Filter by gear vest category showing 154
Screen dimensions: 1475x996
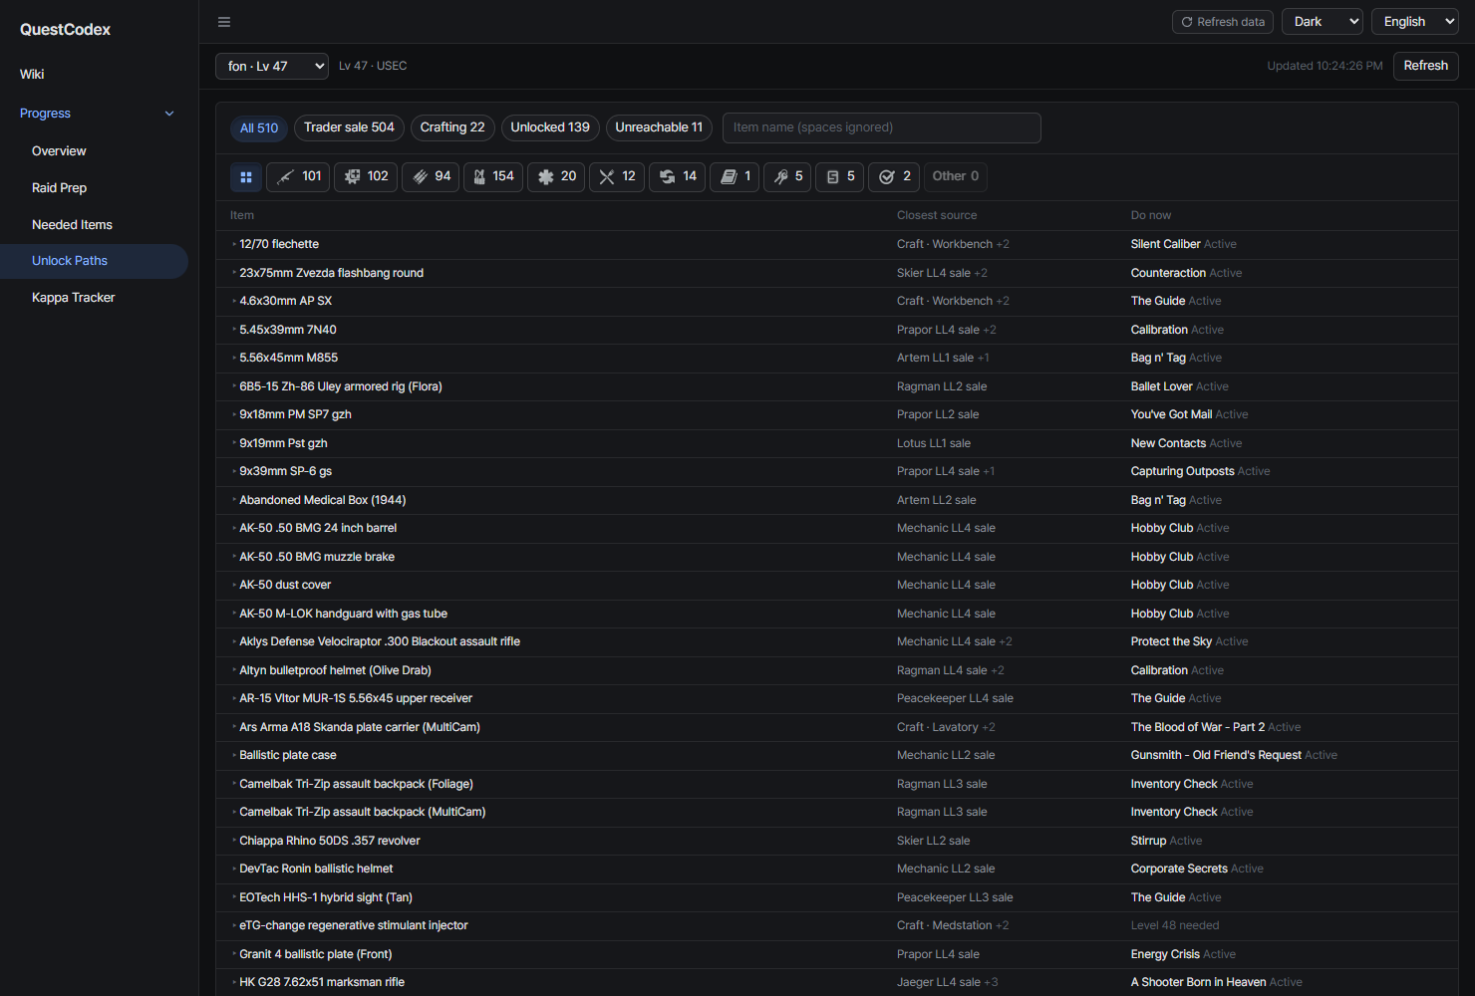click(x=493, y=177)
